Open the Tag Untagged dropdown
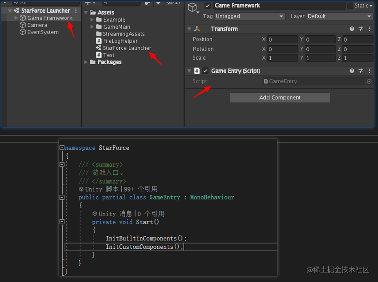This screenshot has width=378, height=282. 249,16
